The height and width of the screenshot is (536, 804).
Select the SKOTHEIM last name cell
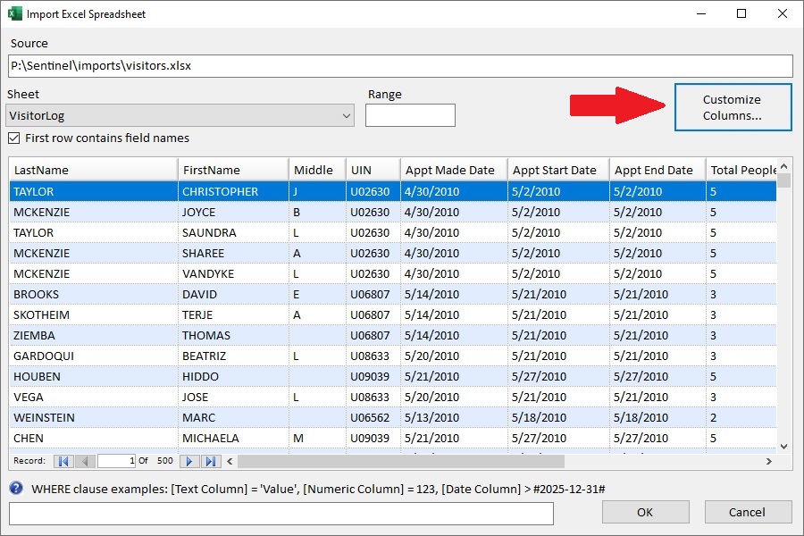coord(93,315)
